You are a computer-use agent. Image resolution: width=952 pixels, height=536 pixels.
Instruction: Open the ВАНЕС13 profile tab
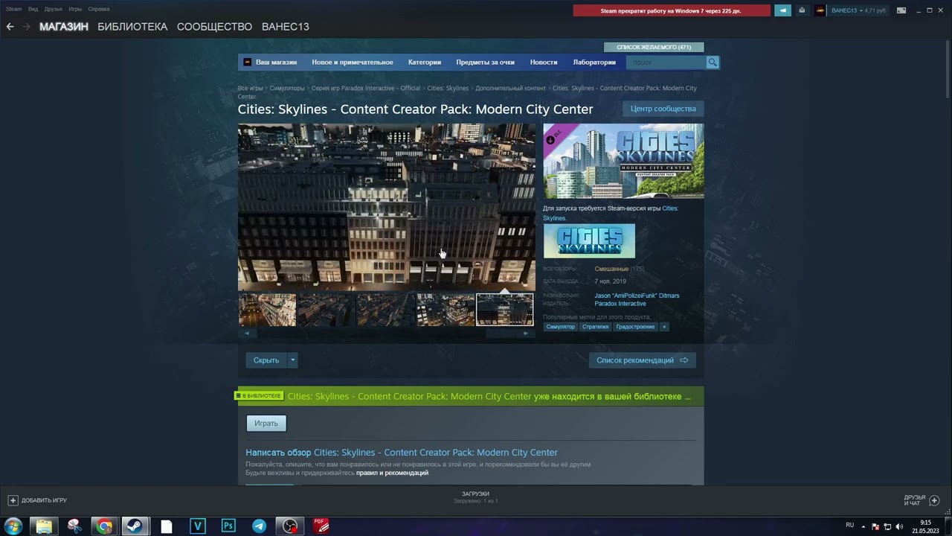click(286, 27)
